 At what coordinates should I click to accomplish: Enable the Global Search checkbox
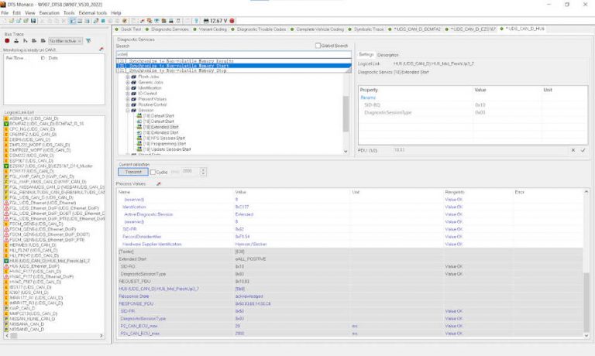[318, 46]
